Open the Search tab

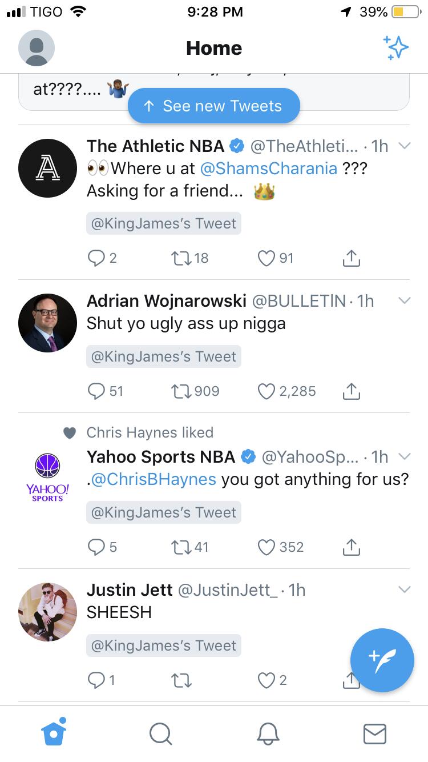(160, 733)
